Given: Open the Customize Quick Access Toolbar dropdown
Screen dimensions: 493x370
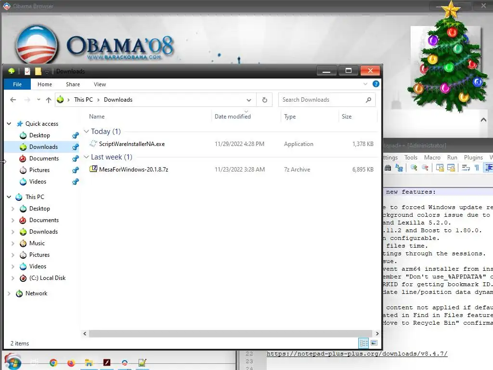Looking at the screenshot, I should point(47,72).
